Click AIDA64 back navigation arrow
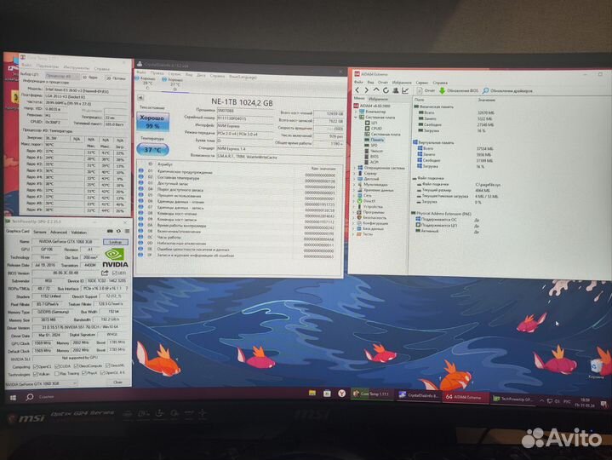 pyautogui.click(x=357, y=90)
